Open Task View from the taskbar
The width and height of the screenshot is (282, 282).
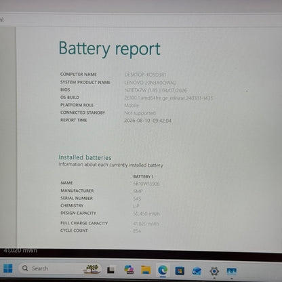(x=111, y=270)
